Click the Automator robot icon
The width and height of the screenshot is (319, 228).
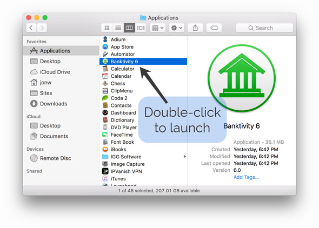pyautogui.click(x=105, y=54)
